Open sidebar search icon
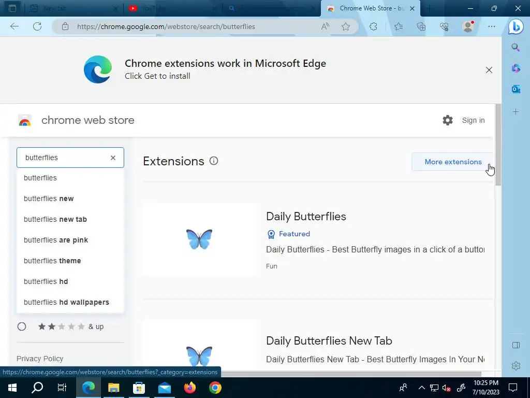This screenshot has height=398, width=530. pos(516,47)
